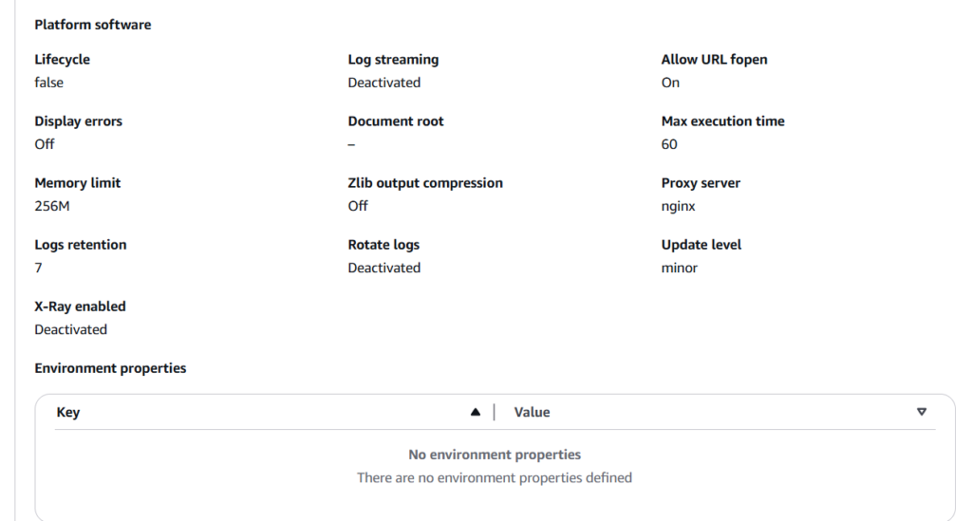972x521 pixels.
Task: Click the Lifecycle setting label
Action: 63,59
